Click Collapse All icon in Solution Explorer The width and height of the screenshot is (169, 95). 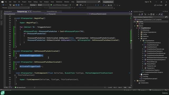click(151, 15)
